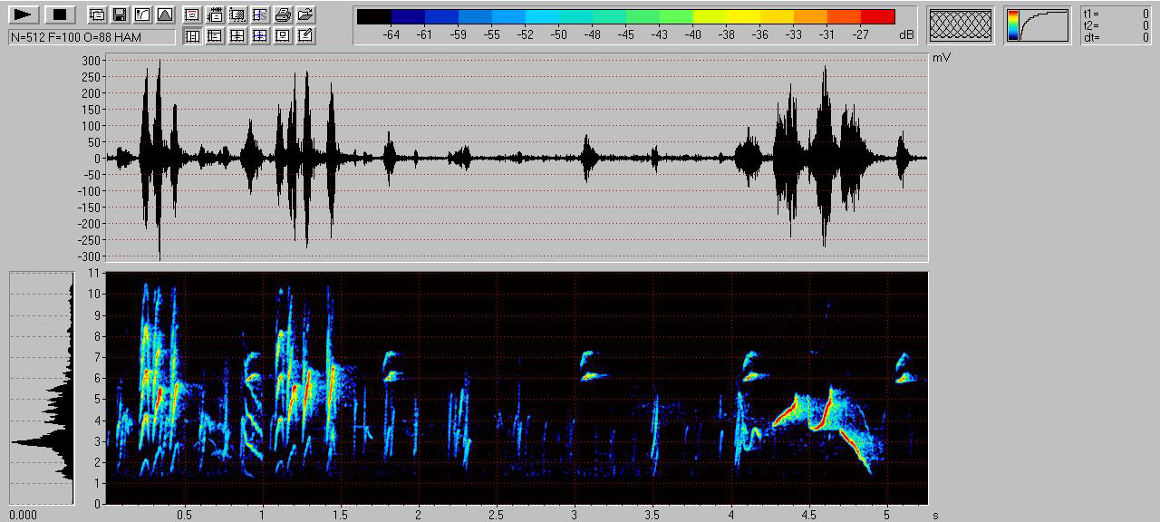Toggle the crosshair grid button with blue lines
Viewport: 1160px width, 522px height.
pos(260,35)
